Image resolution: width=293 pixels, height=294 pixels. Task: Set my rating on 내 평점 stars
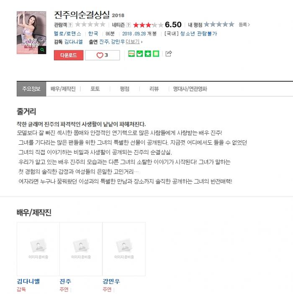click(x=219, y=24)
